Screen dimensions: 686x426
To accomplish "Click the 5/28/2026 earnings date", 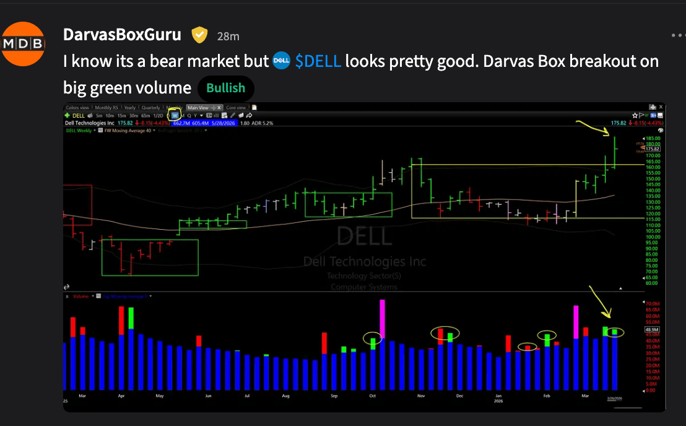I will click(x=224, y=123).
